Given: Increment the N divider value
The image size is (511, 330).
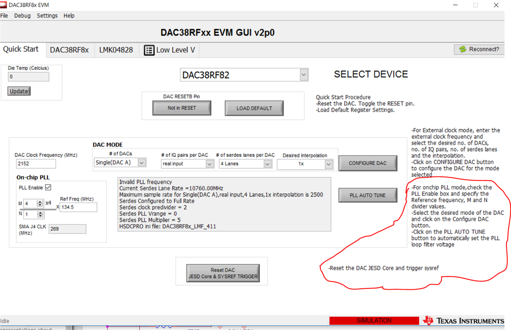Looking at the screenshot, I should click(40, 213).
